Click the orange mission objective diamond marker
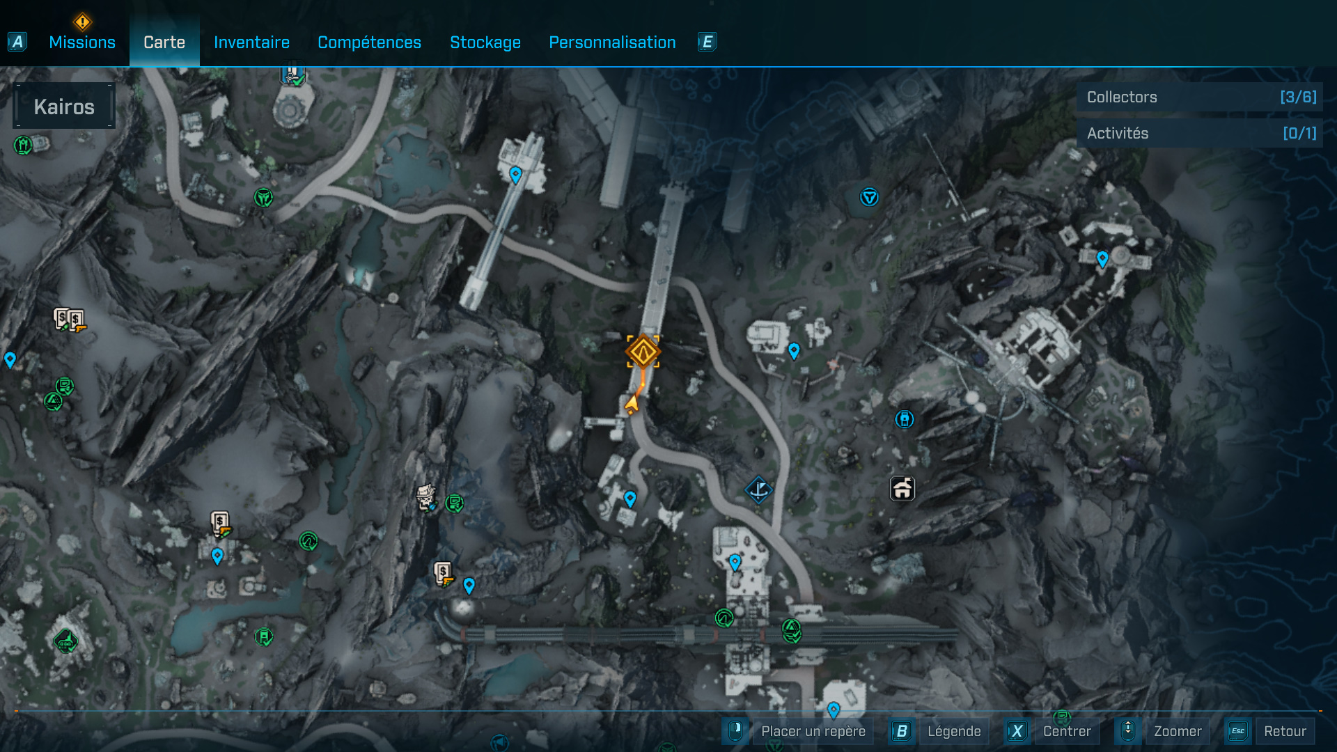 click(643, 352)
